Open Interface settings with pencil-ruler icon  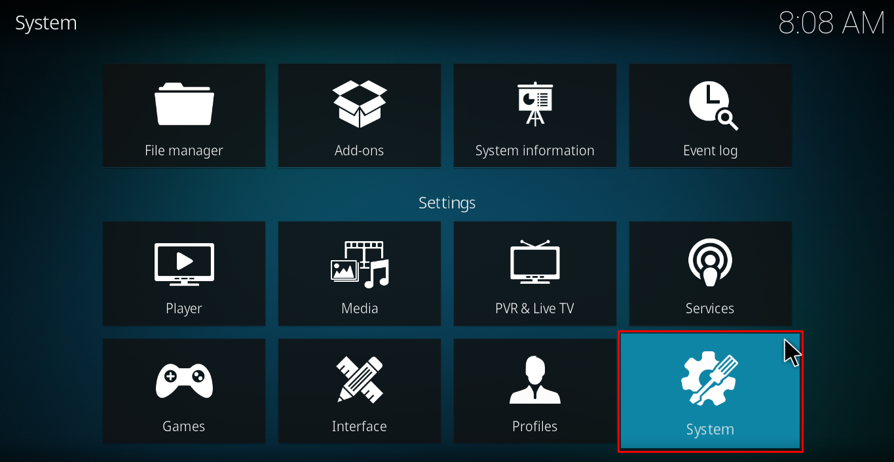tap(360, 391)
